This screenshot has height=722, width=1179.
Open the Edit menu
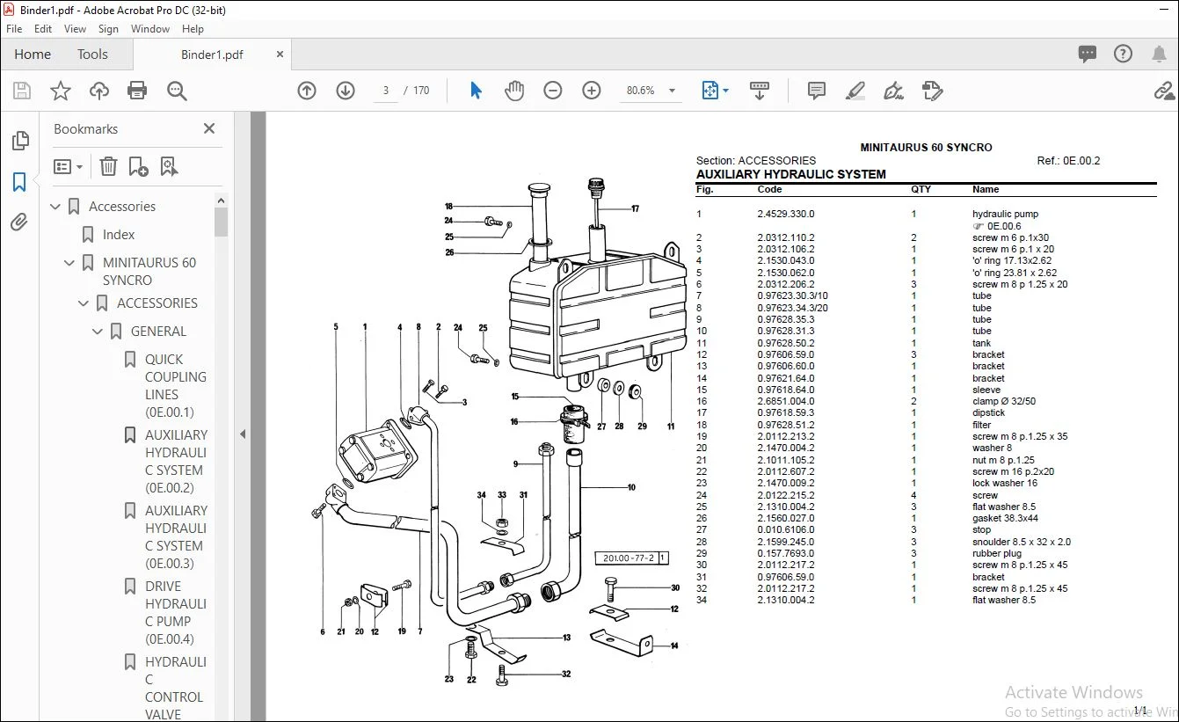(43, 29)
